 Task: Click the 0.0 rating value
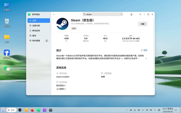pos(86,39)
